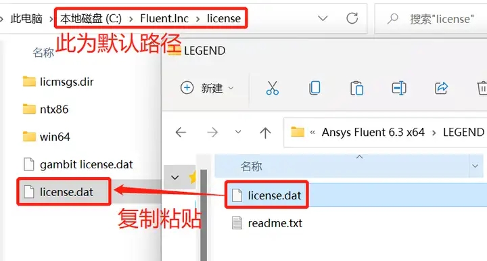487x261 pixels.
Task: Select the gambit license.dat file
Action: coord(87,164)
